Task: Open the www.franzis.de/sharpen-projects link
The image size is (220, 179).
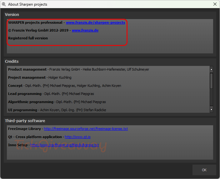Action: (x=95, y=22)
